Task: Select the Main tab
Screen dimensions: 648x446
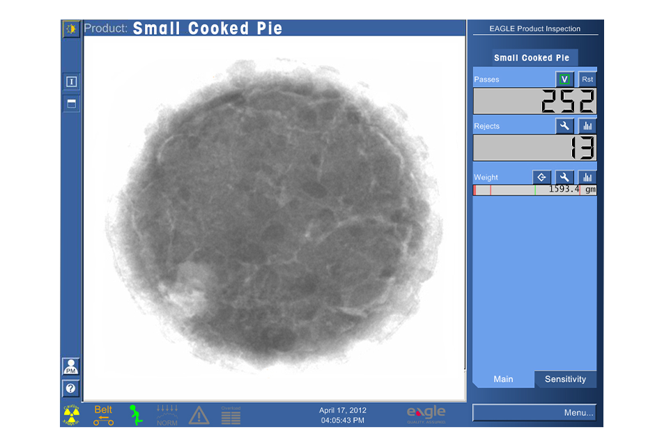Action: pos(503,379)
